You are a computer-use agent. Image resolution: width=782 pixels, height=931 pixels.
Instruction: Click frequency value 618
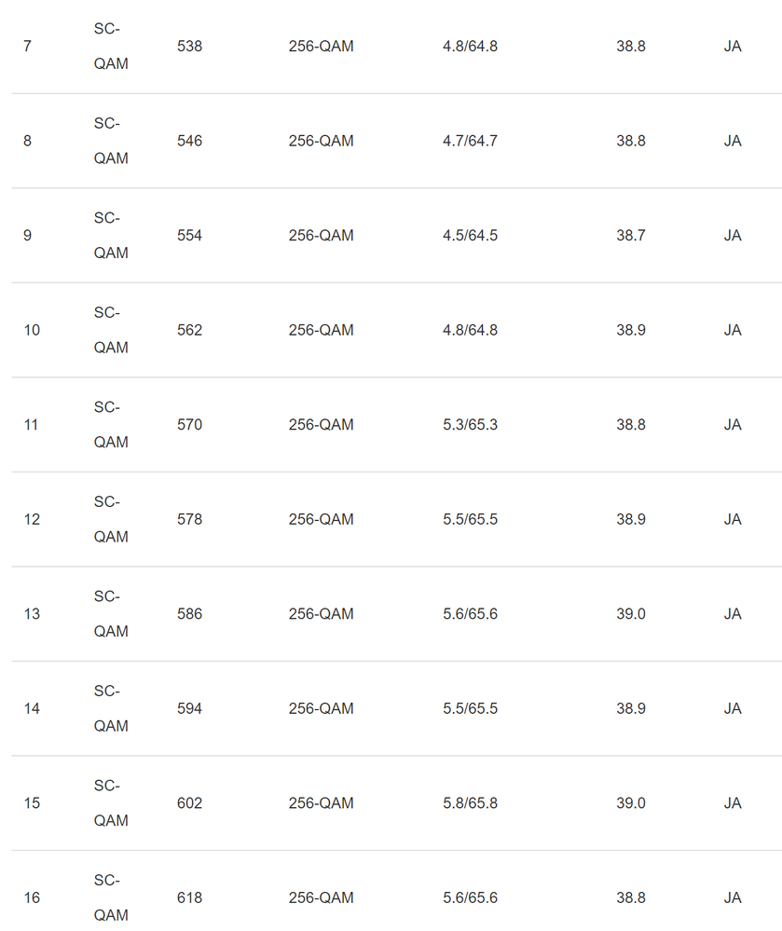(189, 897)
